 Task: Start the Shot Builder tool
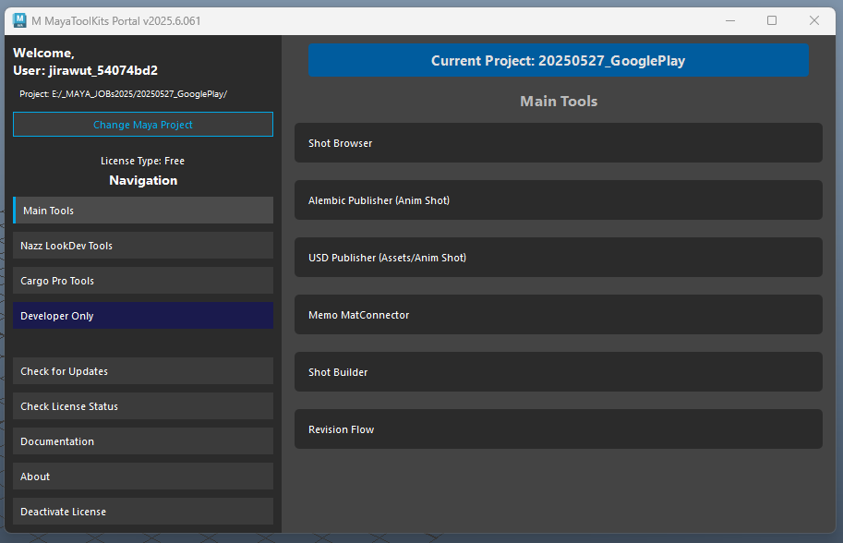[x=558, y=371]
